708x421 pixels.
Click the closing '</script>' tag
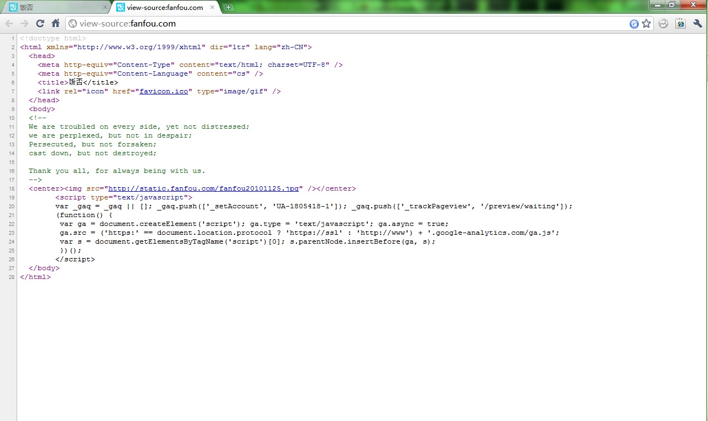point(75,259)
